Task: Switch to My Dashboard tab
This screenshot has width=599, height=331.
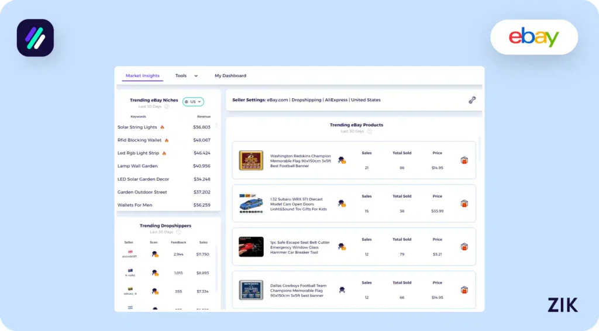Action: pos(230,75)
